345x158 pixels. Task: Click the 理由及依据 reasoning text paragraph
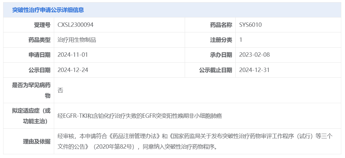pyautogui.click(x=195, y=141)
